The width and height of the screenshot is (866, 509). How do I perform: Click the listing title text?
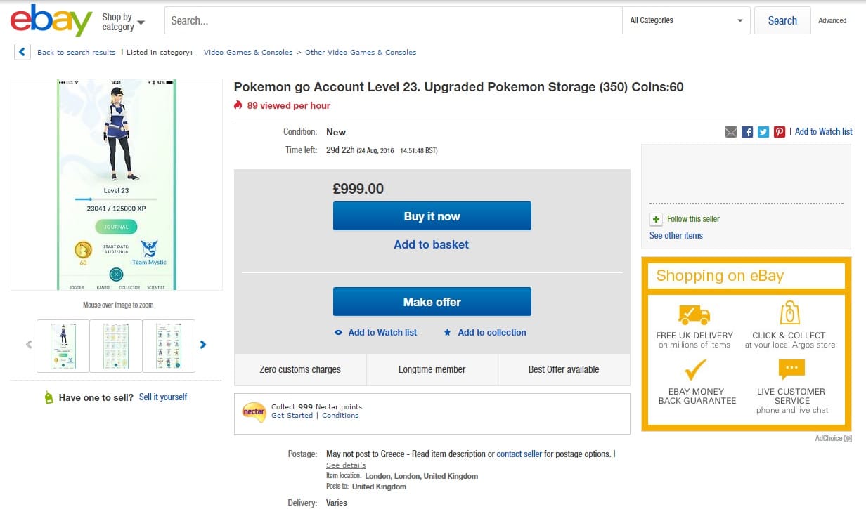pyautogui.click(x=459, y=87)
